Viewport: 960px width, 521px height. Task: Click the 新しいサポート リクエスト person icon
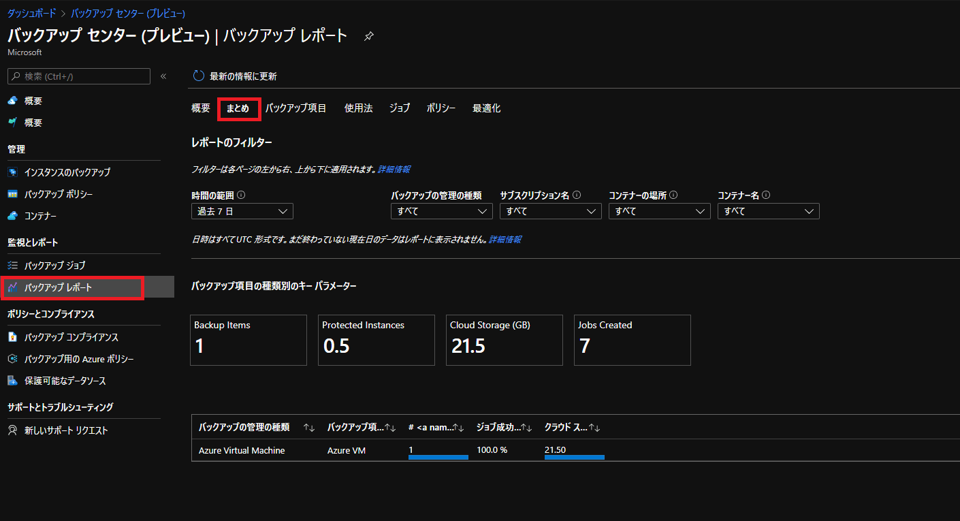[12, 430]
